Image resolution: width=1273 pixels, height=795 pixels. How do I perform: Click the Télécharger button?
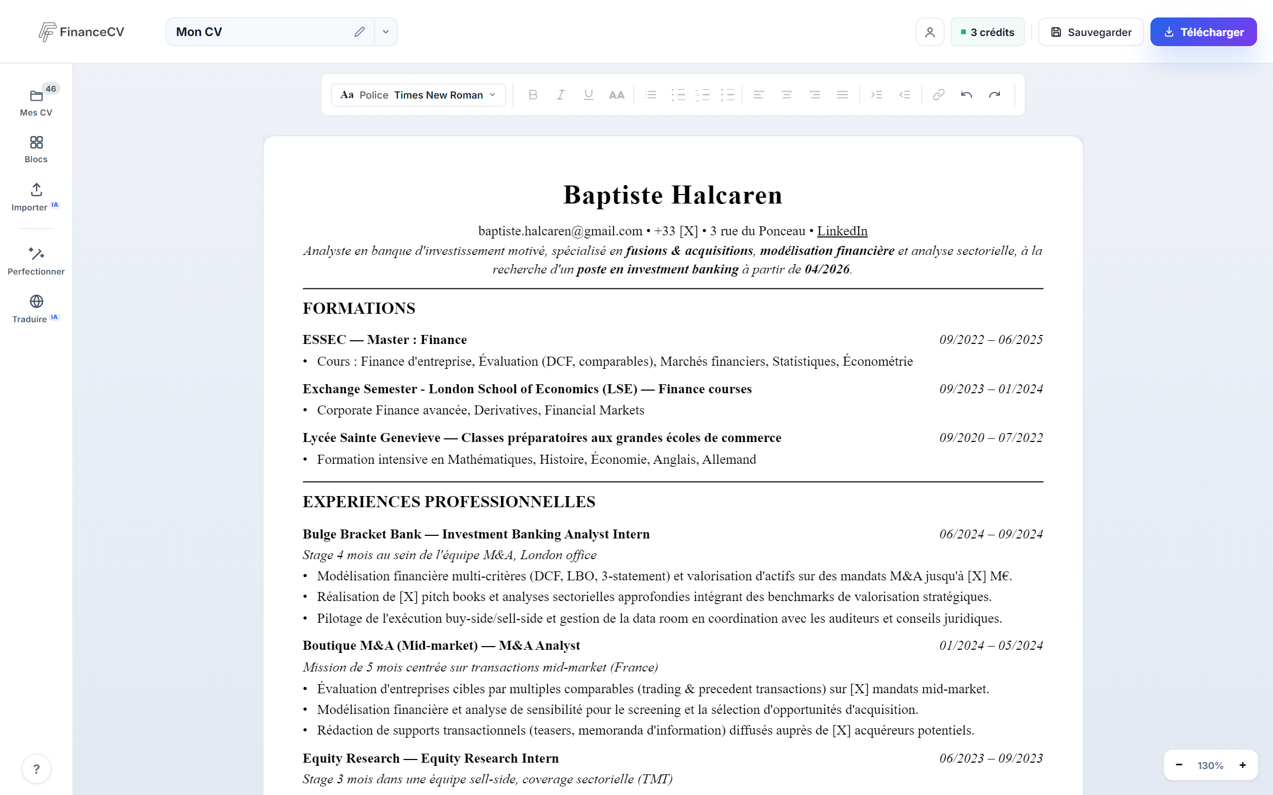tap(1204, 32)
